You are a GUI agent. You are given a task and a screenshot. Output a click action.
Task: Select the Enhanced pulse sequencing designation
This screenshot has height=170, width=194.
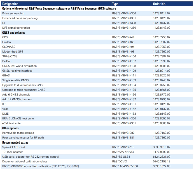(20, 18)
